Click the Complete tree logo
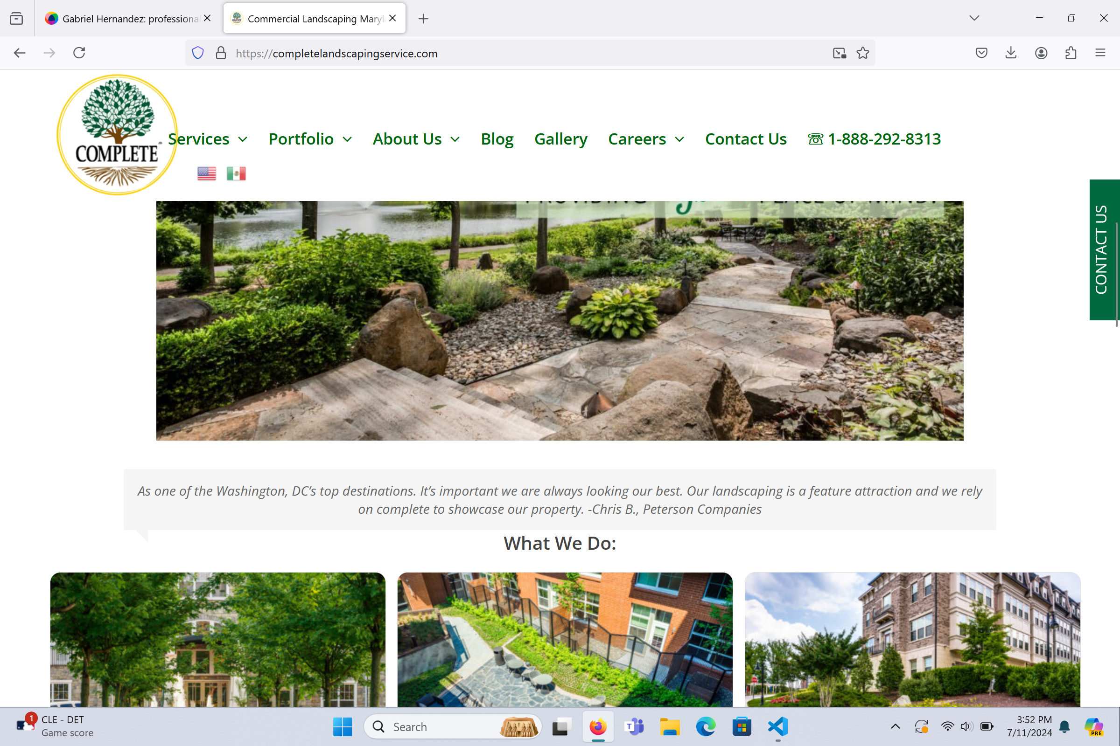Viewport: 1120px width, 746px height. (117, 135)
